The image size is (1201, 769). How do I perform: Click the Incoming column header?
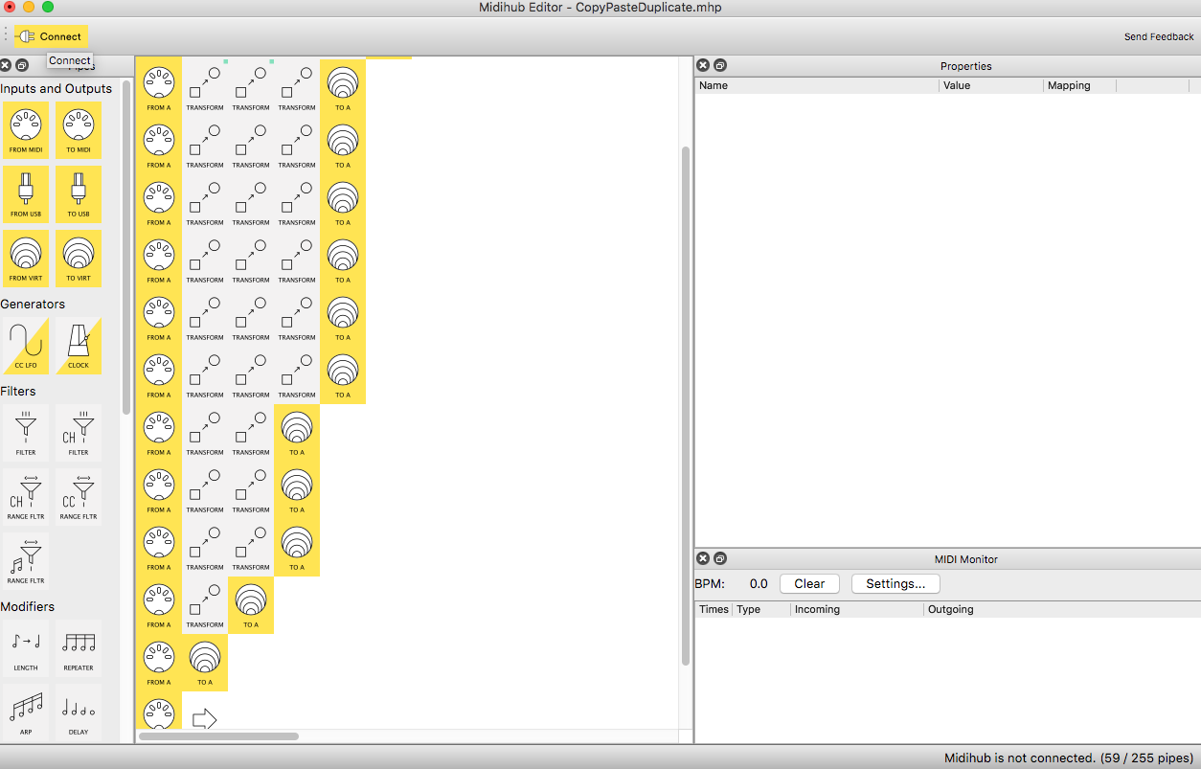[x=817, y=609]
